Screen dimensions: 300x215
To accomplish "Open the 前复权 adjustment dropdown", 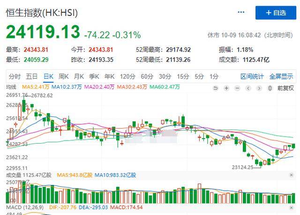I will 285,88.
